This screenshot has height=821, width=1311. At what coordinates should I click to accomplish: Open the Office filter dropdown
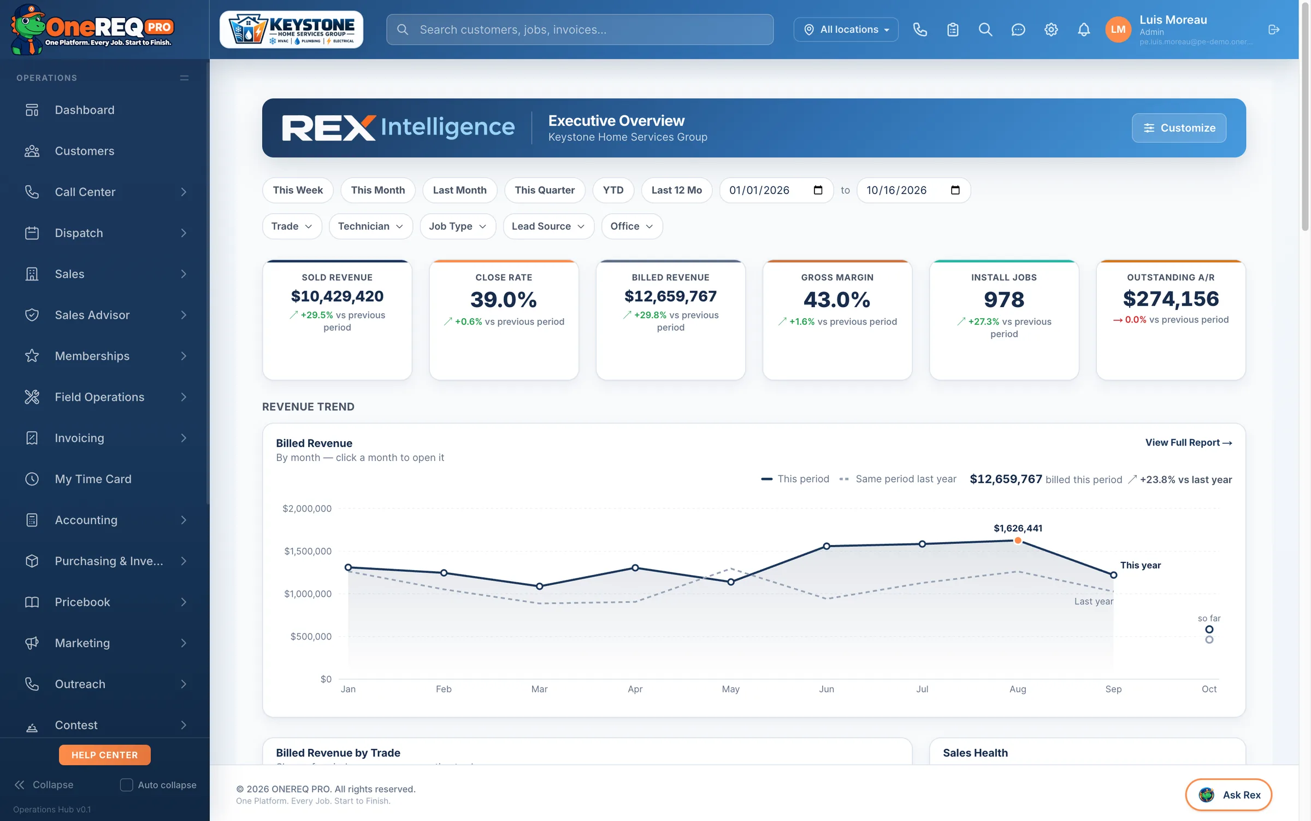pyautogui.click(x=632, y=226)
